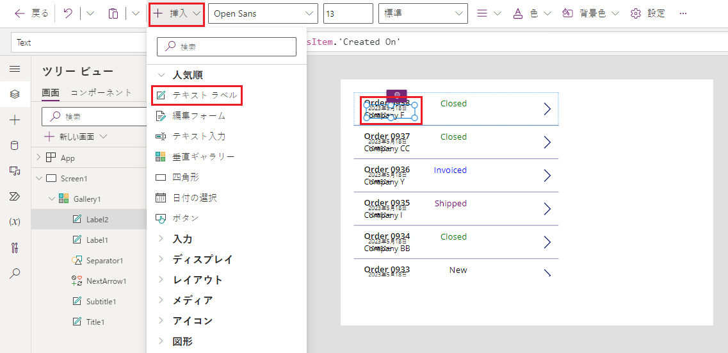
Task: Click the purple gallery edit tag on canvas
Action: click(396, 94)
